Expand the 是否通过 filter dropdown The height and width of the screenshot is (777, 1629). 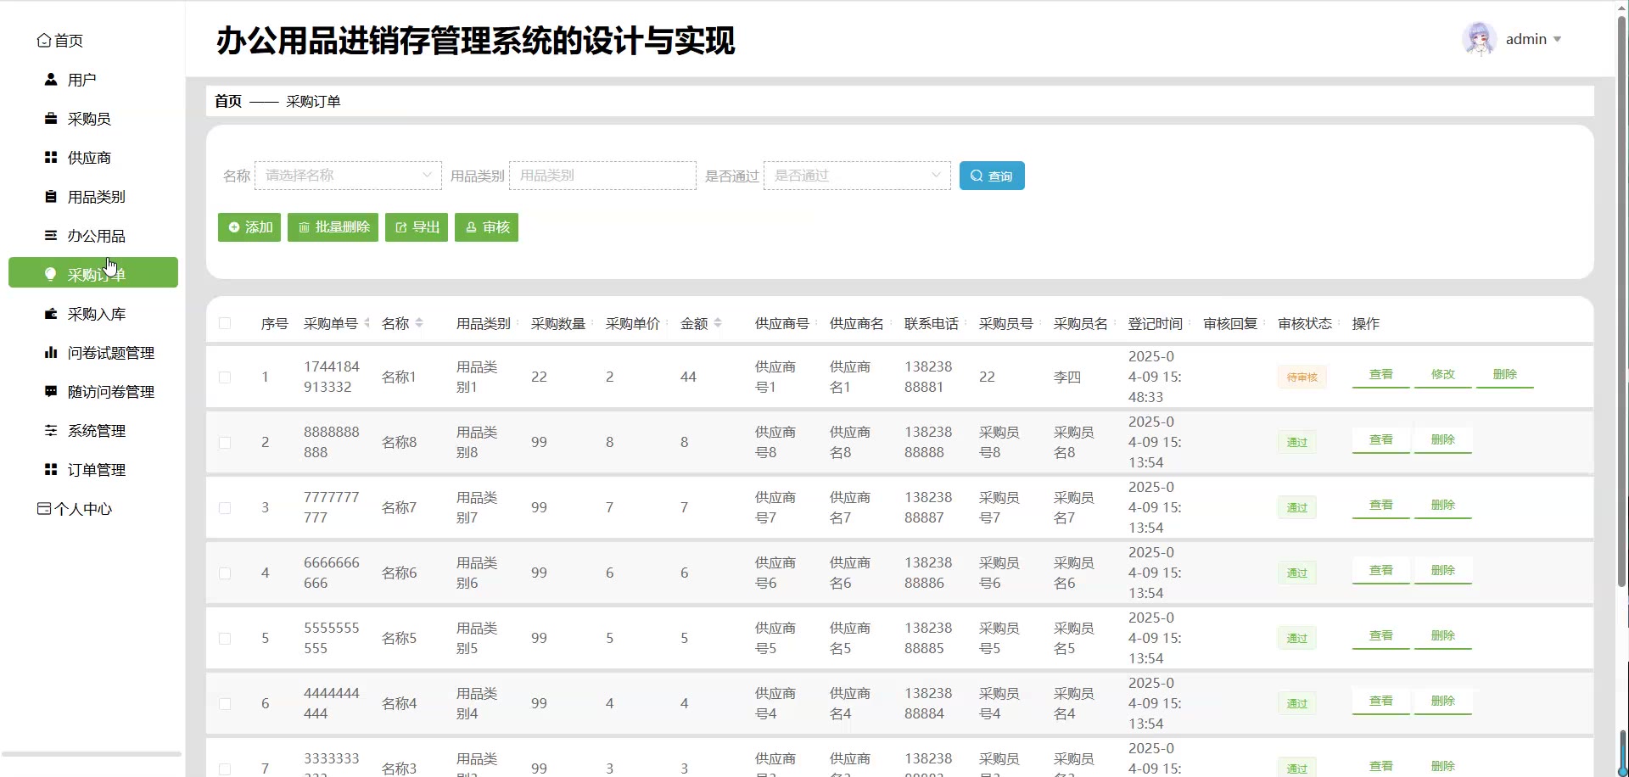pyautogui.click(x=857, y=176)
